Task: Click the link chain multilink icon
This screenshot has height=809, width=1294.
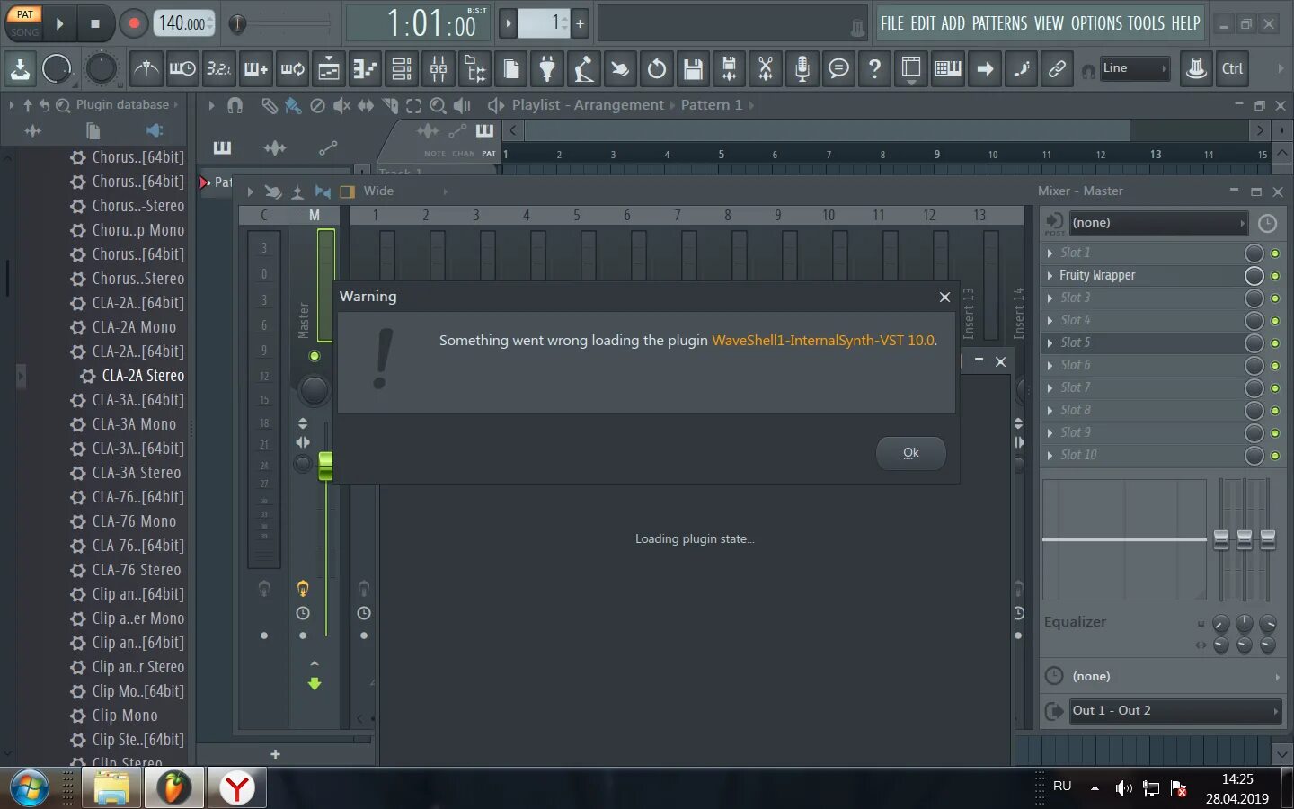Action: coord(1058,68)
